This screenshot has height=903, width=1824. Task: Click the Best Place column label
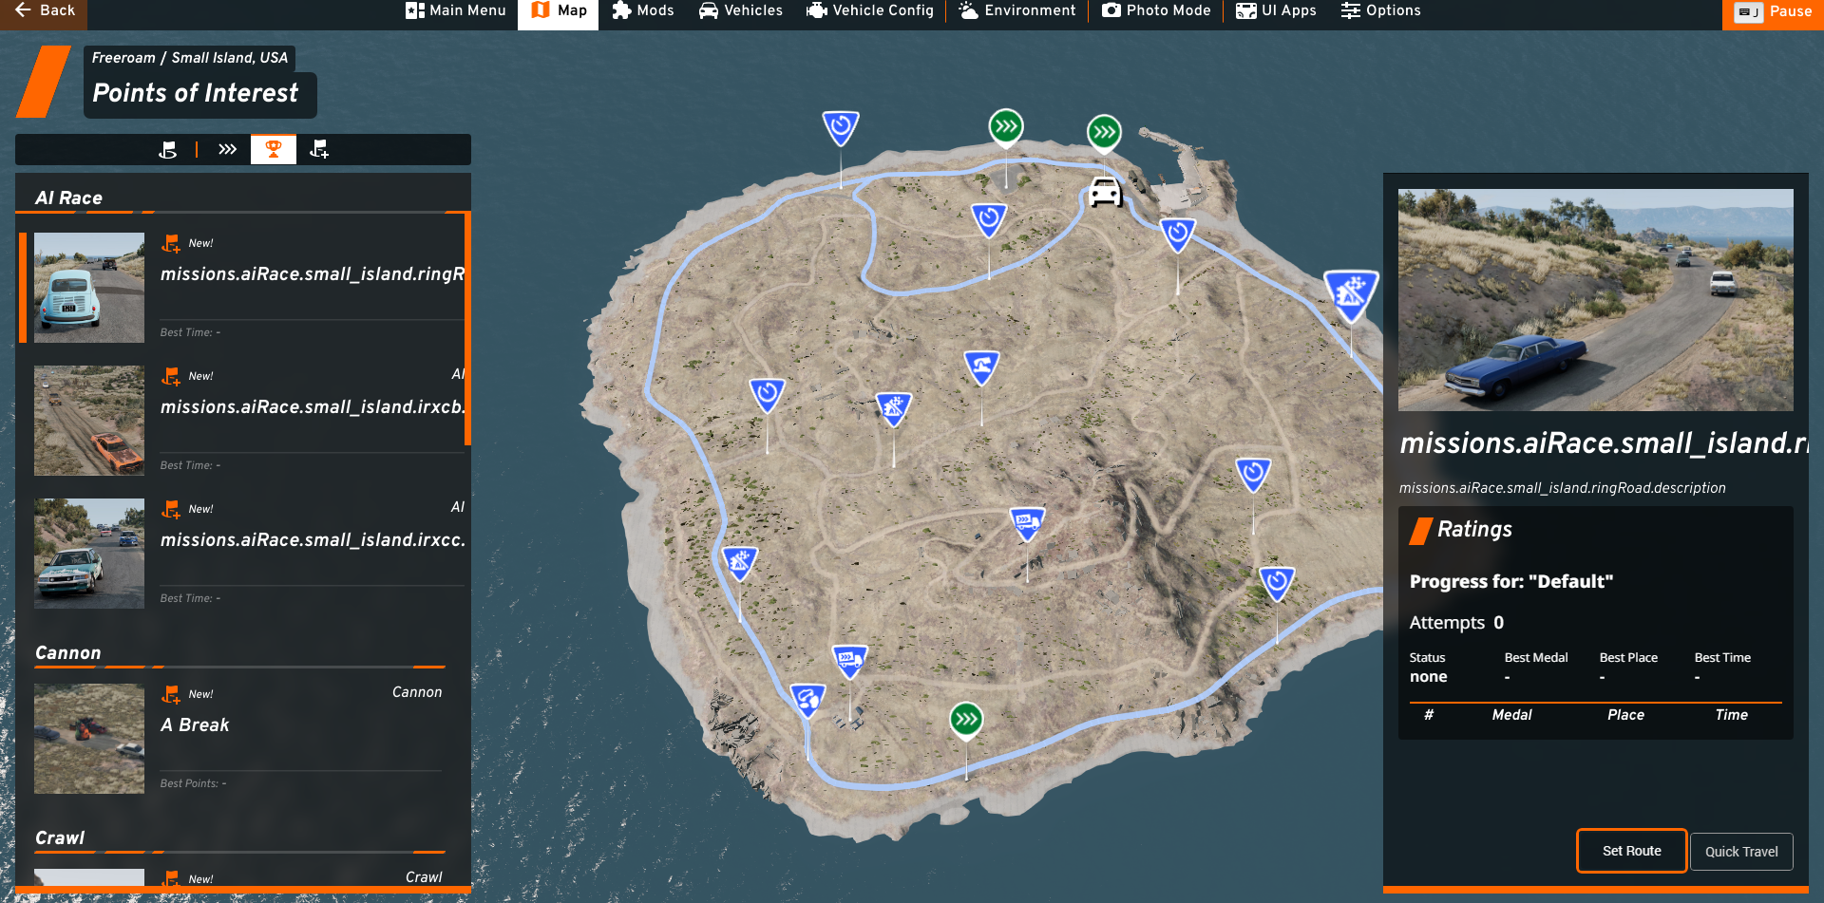click(1628, 658)
